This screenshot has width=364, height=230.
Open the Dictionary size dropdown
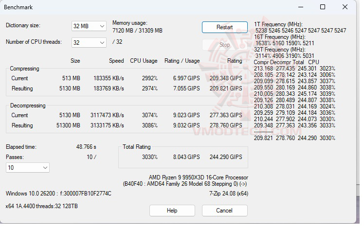89,26
